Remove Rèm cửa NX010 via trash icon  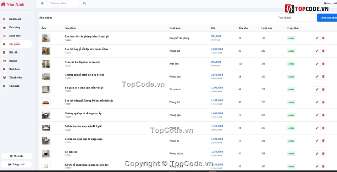point(323,64)
